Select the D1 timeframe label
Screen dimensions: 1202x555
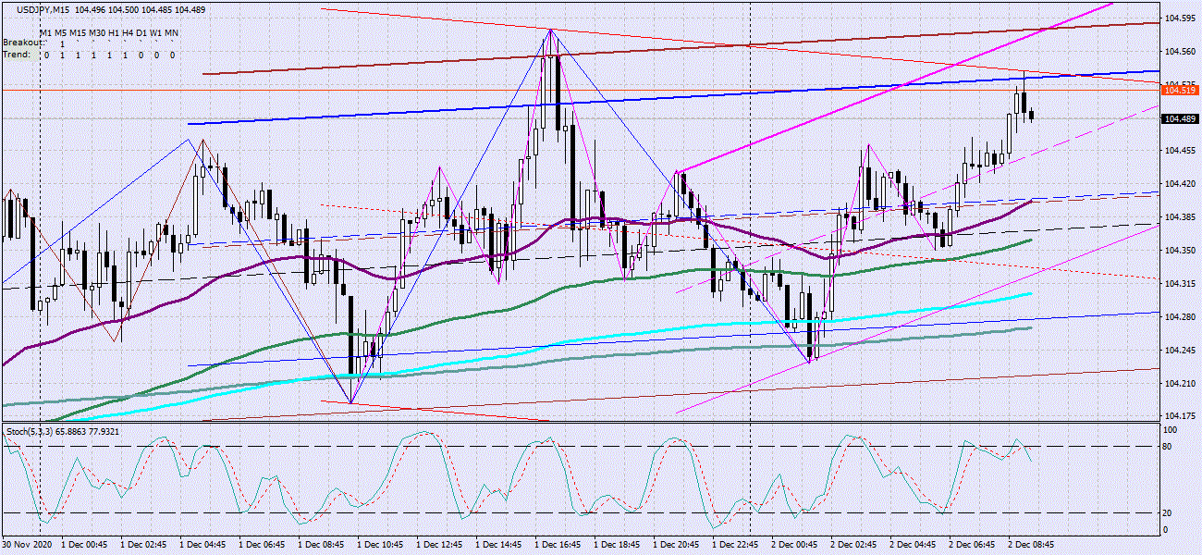(142, 32)
